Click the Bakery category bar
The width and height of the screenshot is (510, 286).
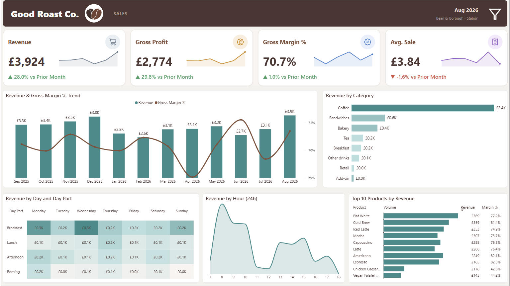[x=364, y=128]
